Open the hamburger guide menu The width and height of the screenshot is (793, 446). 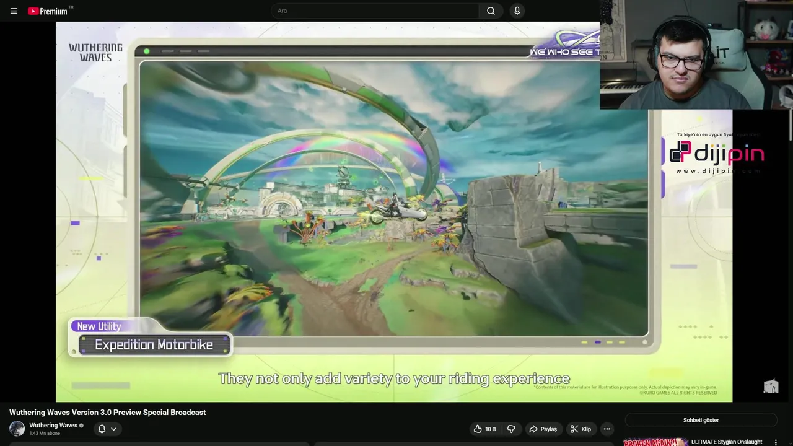pyautogui.click(x=14, y=11)
